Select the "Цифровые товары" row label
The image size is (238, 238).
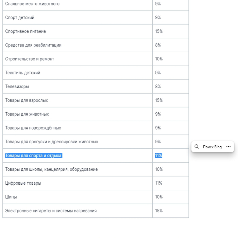coord(23,183)
